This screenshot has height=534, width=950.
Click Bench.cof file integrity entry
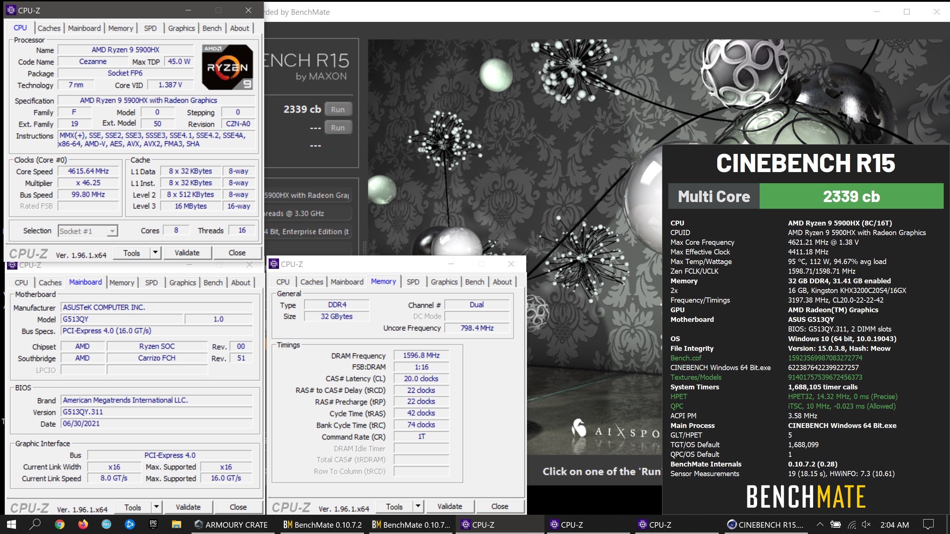[686, 358]
